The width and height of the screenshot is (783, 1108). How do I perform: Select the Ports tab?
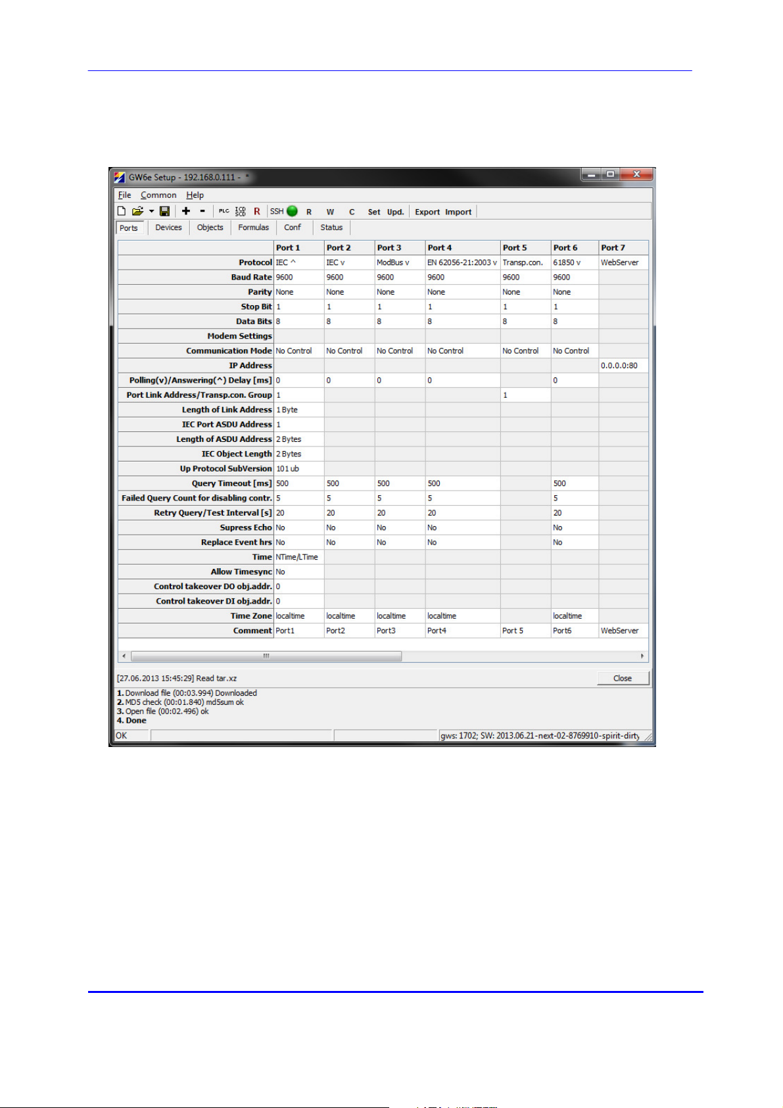pyautogui.click(x=129, y=228)
